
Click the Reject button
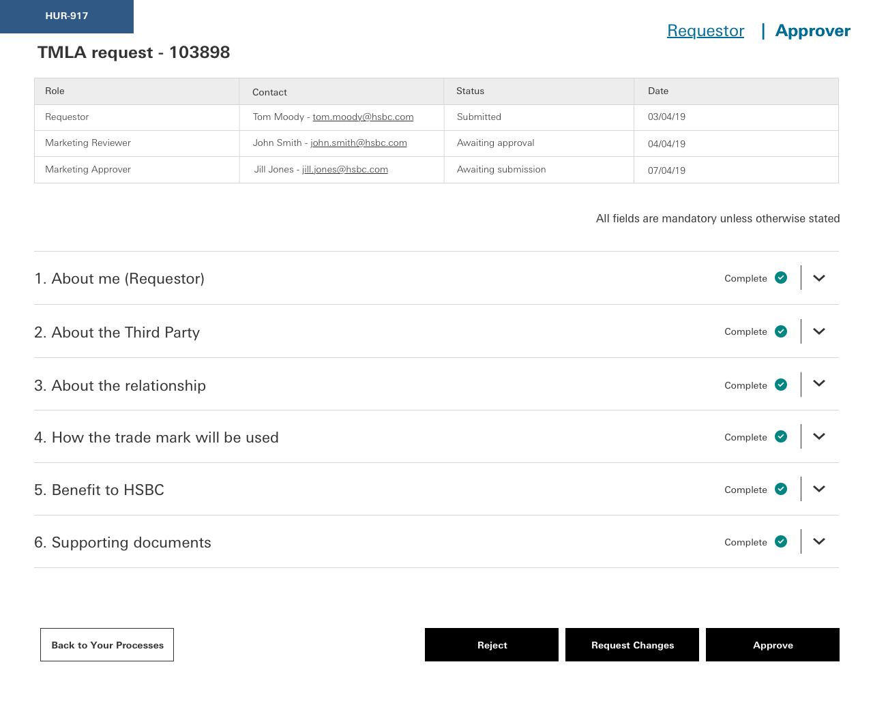coord(492,645)
